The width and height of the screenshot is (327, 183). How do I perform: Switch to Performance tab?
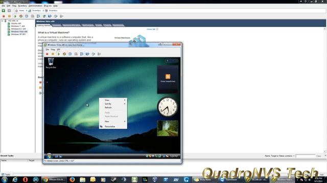point(88,25)
